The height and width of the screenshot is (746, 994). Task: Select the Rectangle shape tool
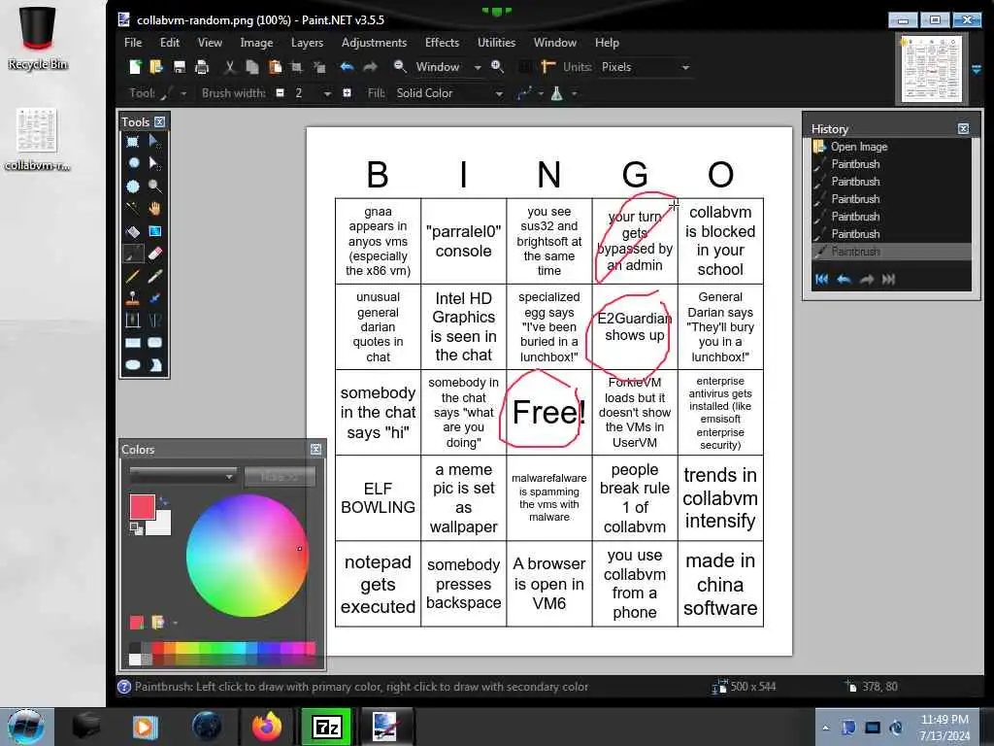tap(132, 343)
